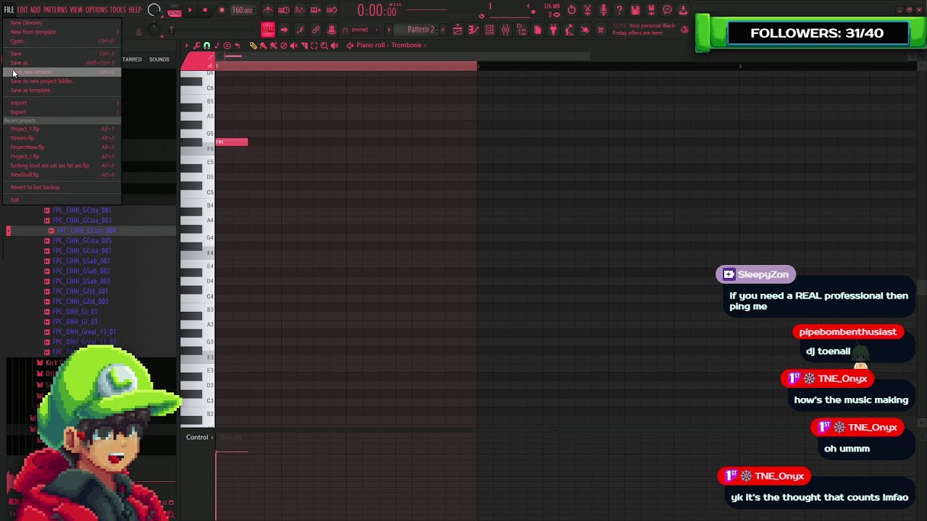The image size is (927, 521).
Task: Toggle wait for input before recording
Action: (x=284, y=10)
